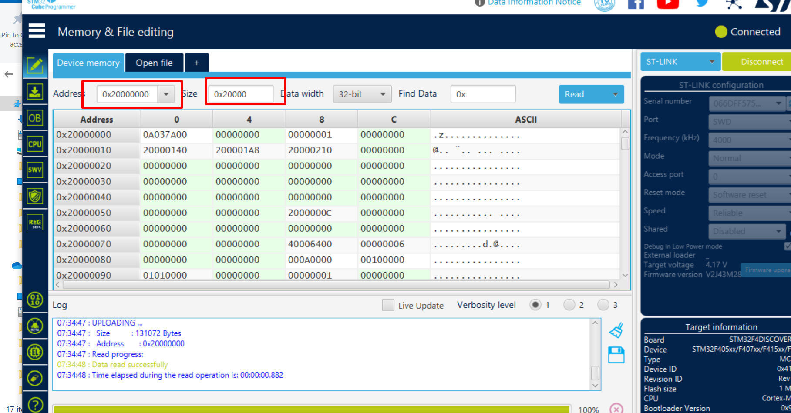791x413 pixels.
Task: Clear the log with the broom icon
Action: [x=616, y=330]
